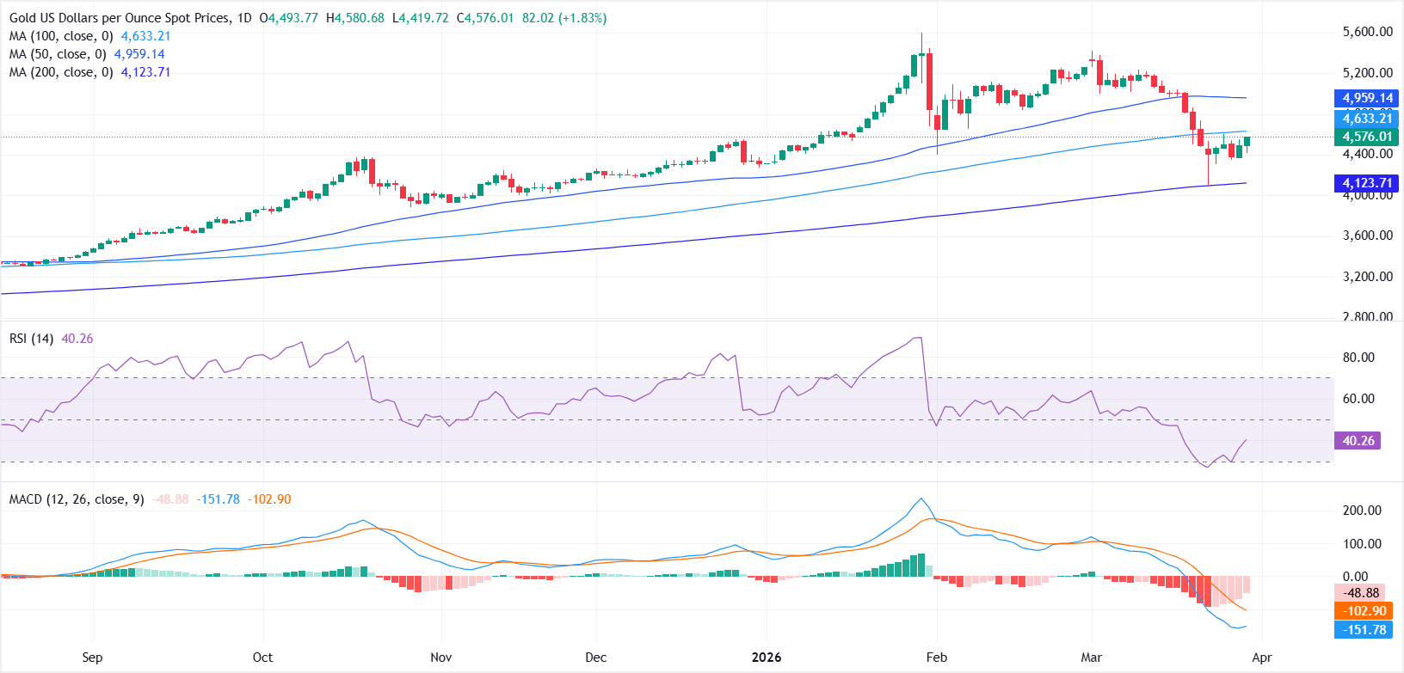Screen dimensions: 1404x673
Task: Open the MA (100, close, 0) legend
Action: coord(61,36)
